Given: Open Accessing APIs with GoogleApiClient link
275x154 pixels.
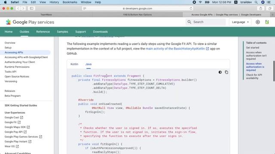Looking at the screenshot, I should tap(26, 57).
